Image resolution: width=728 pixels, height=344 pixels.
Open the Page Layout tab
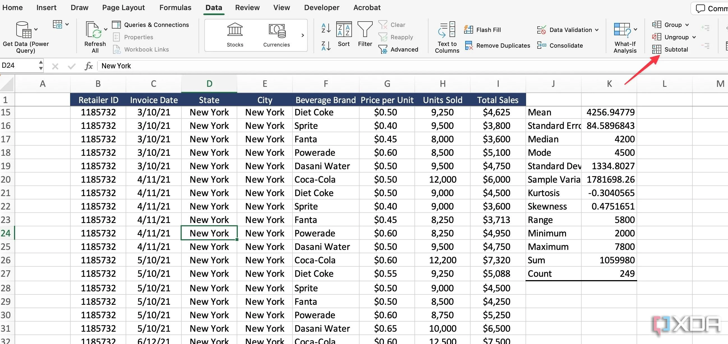(123, 8)
